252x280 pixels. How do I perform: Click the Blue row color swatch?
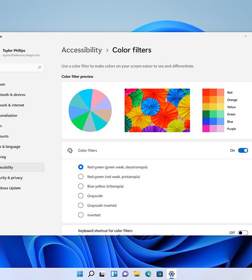coord(213,121)
